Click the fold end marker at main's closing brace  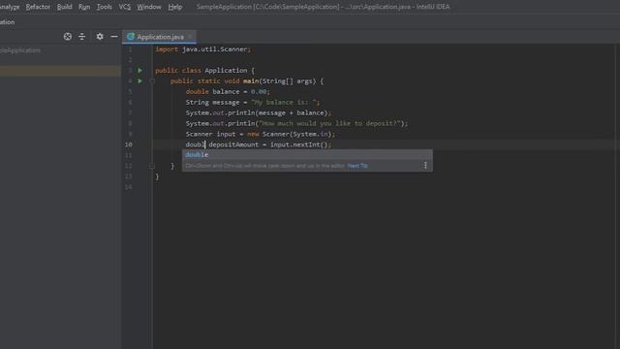click(x=152, y=166)
